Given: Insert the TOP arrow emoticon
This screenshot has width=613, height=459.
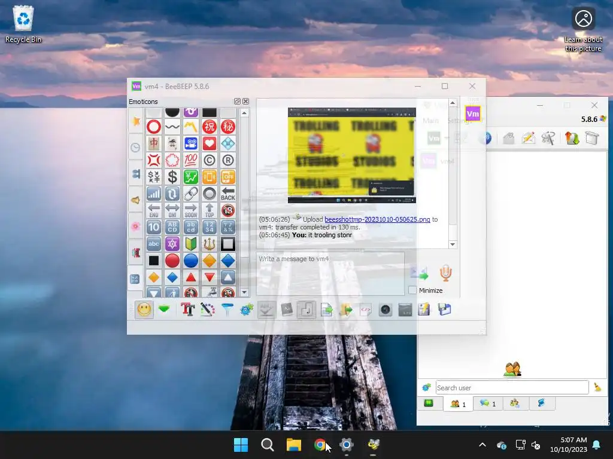Looking at the screenshot, I should (x=209, y=210).
